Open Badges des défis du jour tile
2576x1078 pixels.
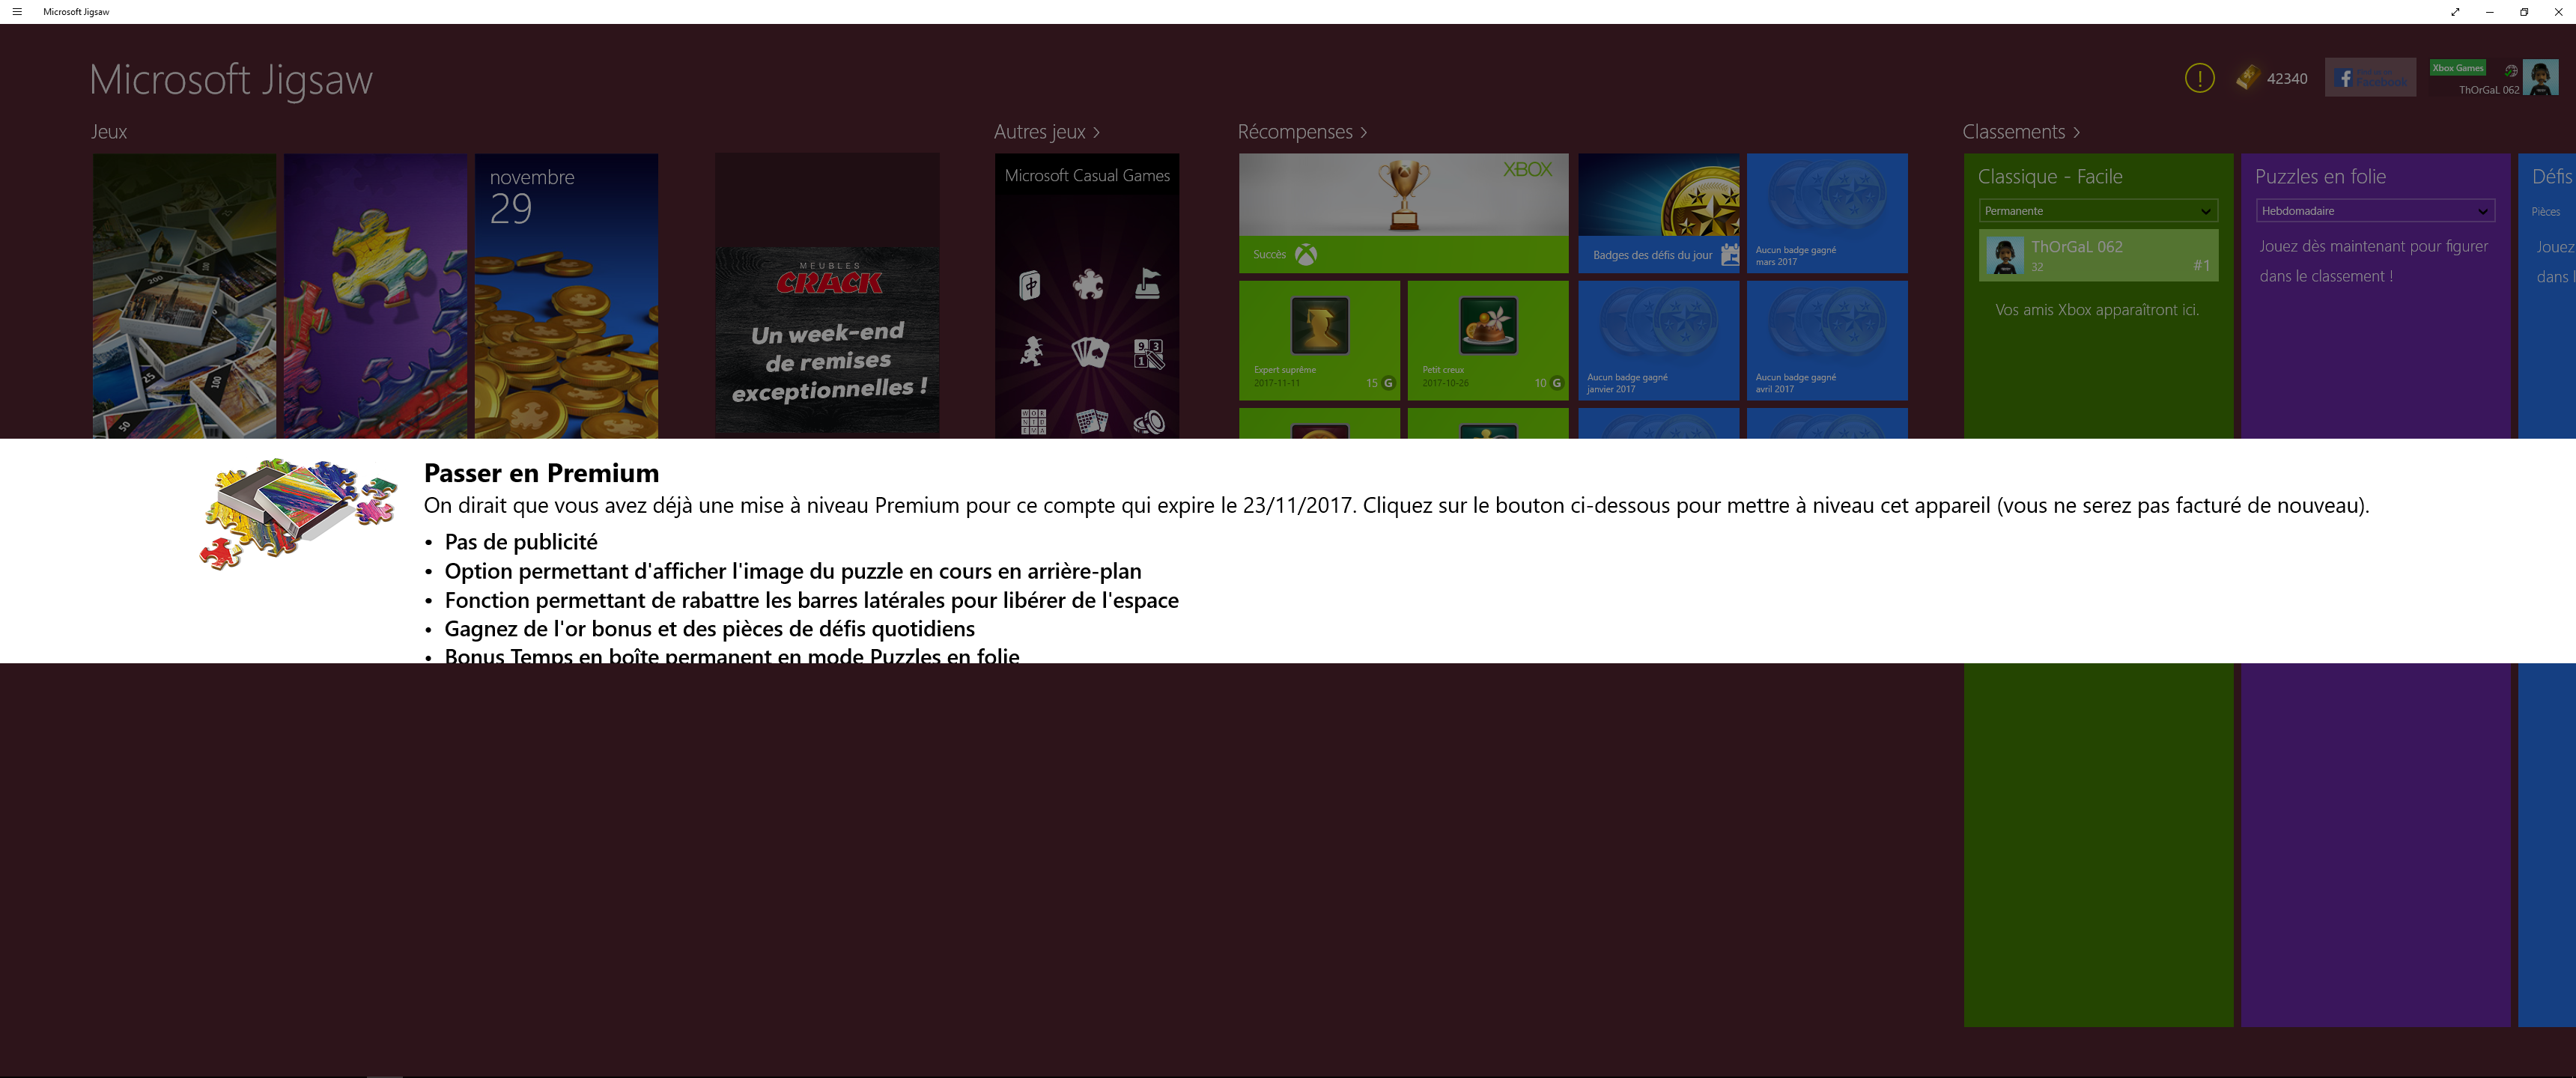tap(1658, 213)
